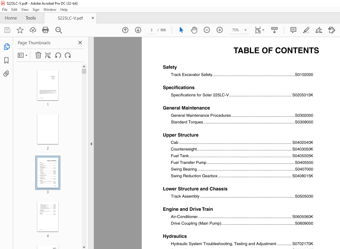Close the S225LC-V.pdf tab
This screenshot has width=340, height=249.
click(x=93, y=18)
